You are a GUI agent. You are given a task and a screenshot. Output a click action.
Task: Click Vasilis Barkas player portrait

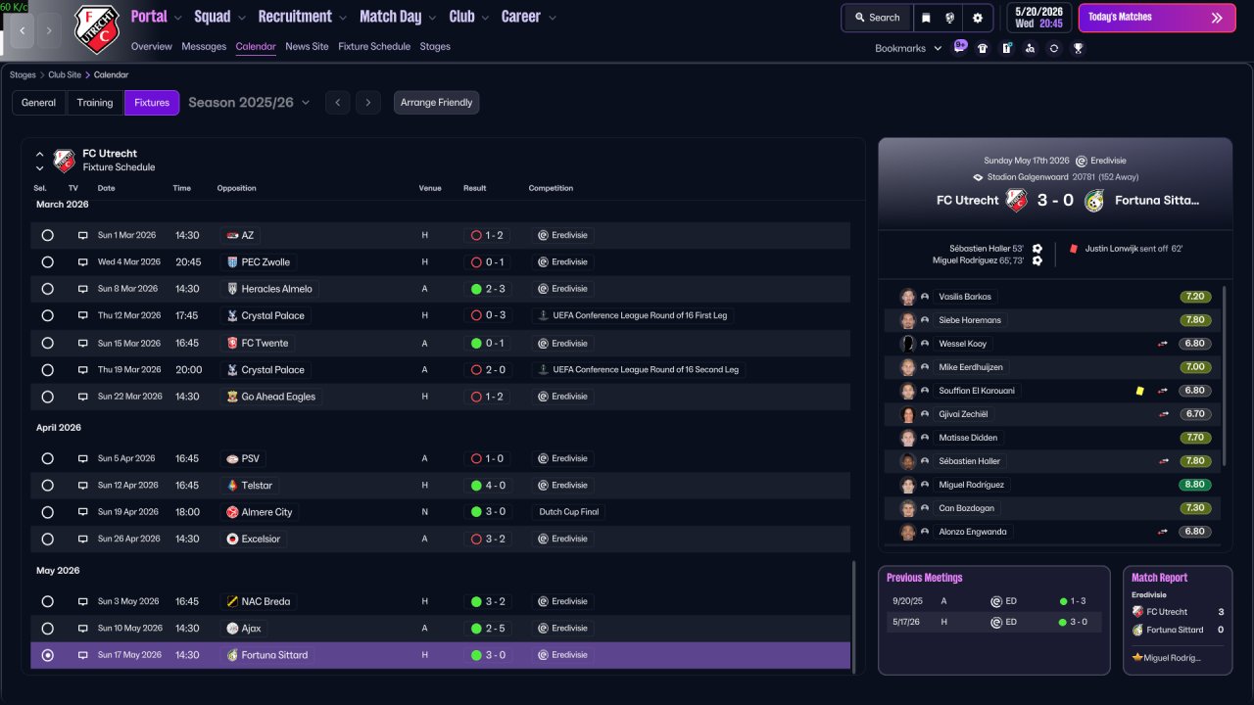click(x=908, y=297)
